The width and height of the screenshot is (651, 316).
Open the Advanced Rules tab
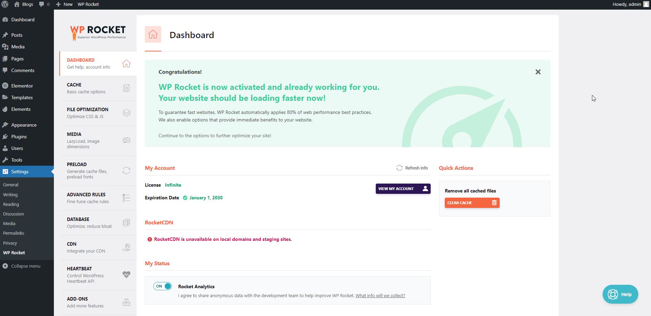[98, 198]
